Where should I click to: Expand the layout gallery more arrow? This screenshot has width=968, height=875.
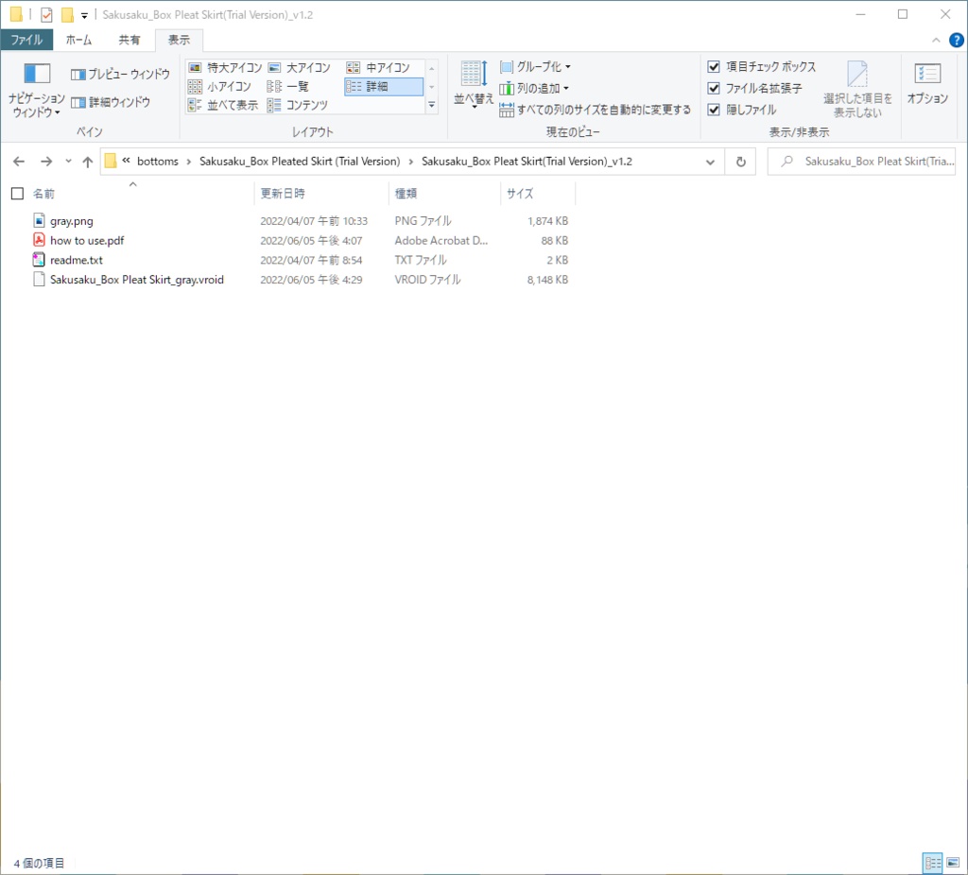[431, 105]
